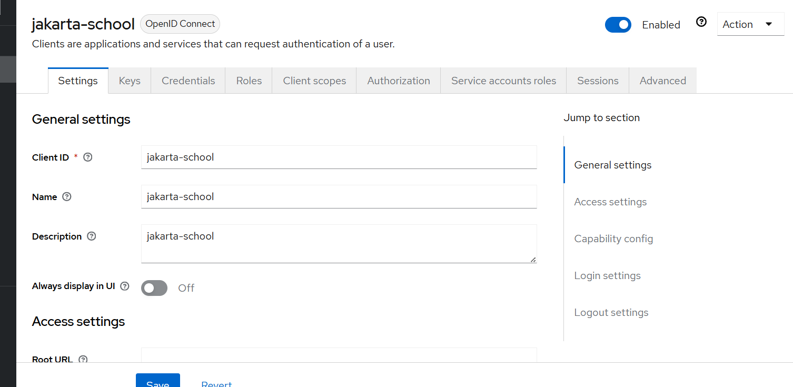Image resolution: width=793 pixels, height=387 pixels.
Task: Click the OpenID Connect badge label
Action: click(x=180, y=24)
